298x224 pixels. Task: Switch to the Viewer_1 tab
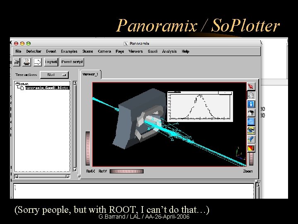(91, 74)
